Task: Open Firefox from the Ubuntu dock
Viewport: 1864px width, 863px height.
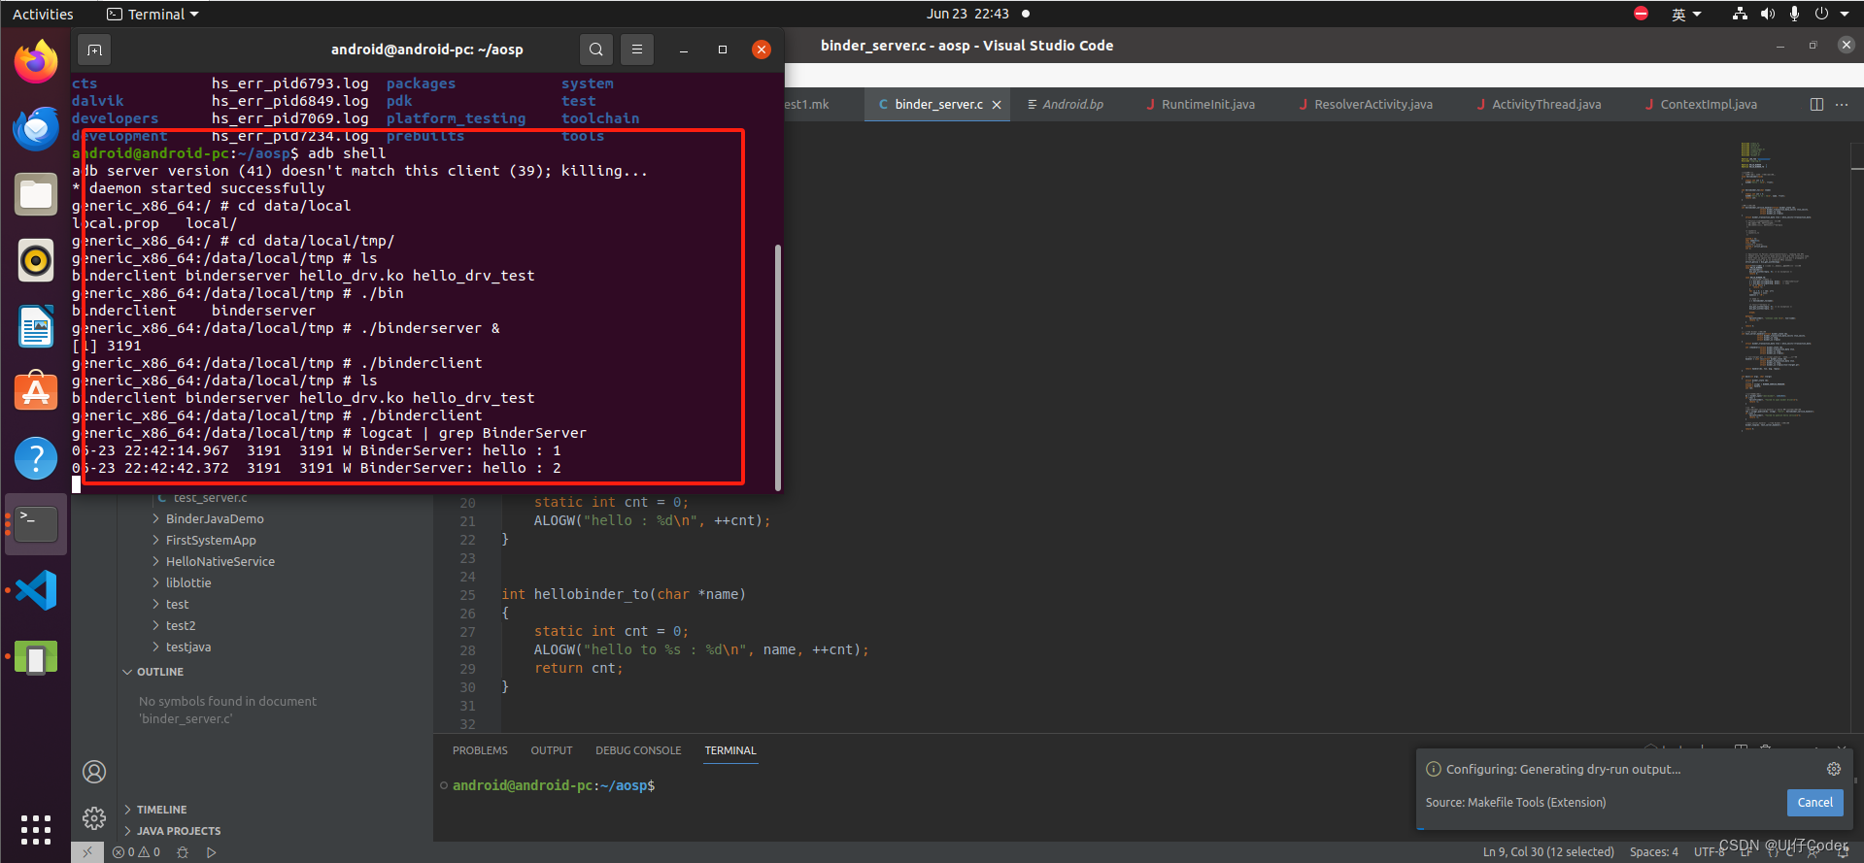Action: pyautogui.click(x=36, y=61)
